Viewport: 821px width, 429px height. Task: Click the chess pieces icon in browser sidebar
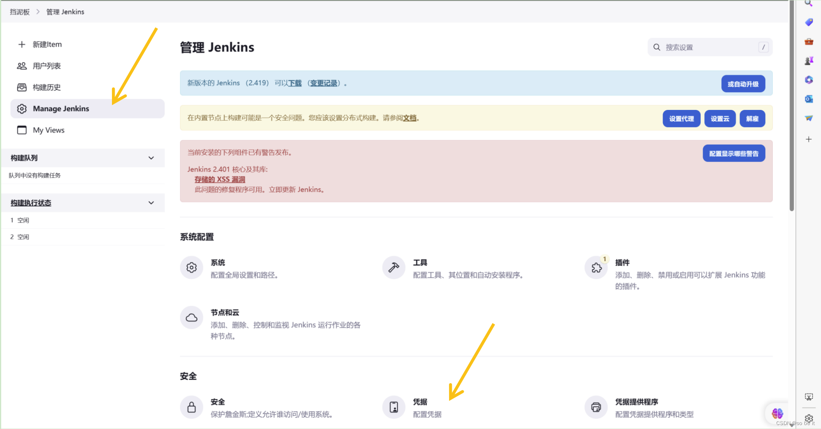(809, 60)
